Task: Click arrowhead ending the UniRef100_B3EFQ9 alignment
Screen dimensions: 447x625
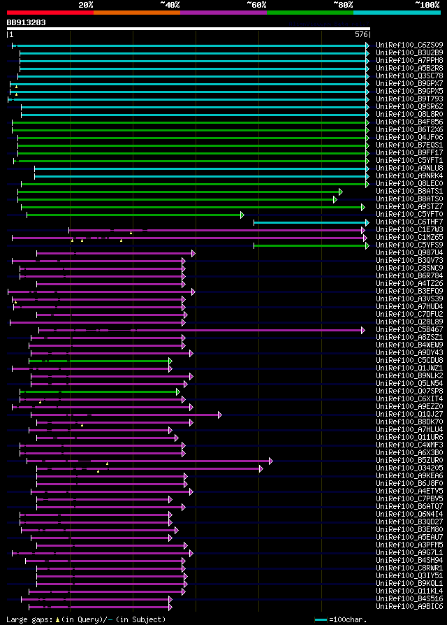Action: tap(193, 292)
